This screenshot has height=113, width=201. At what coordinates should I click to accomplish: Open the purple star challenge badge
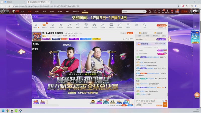(x=74, y=39)
